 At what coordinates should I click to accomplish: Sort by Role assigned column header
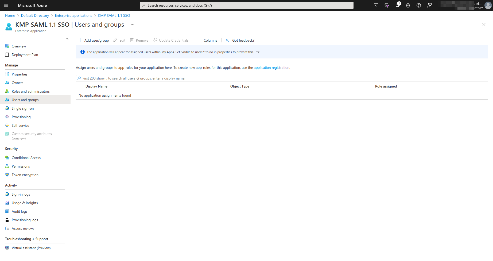point(386,86)
